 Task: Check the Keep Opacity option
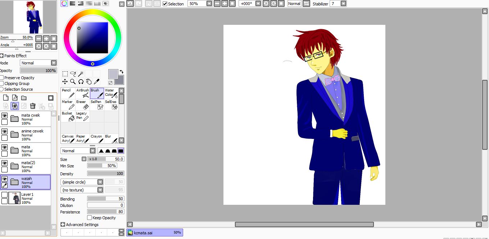(90, 218)
